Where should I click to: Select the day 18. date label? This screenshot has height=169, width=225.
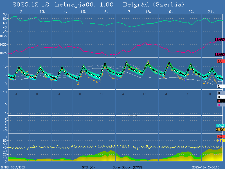[x=148, y=12]
